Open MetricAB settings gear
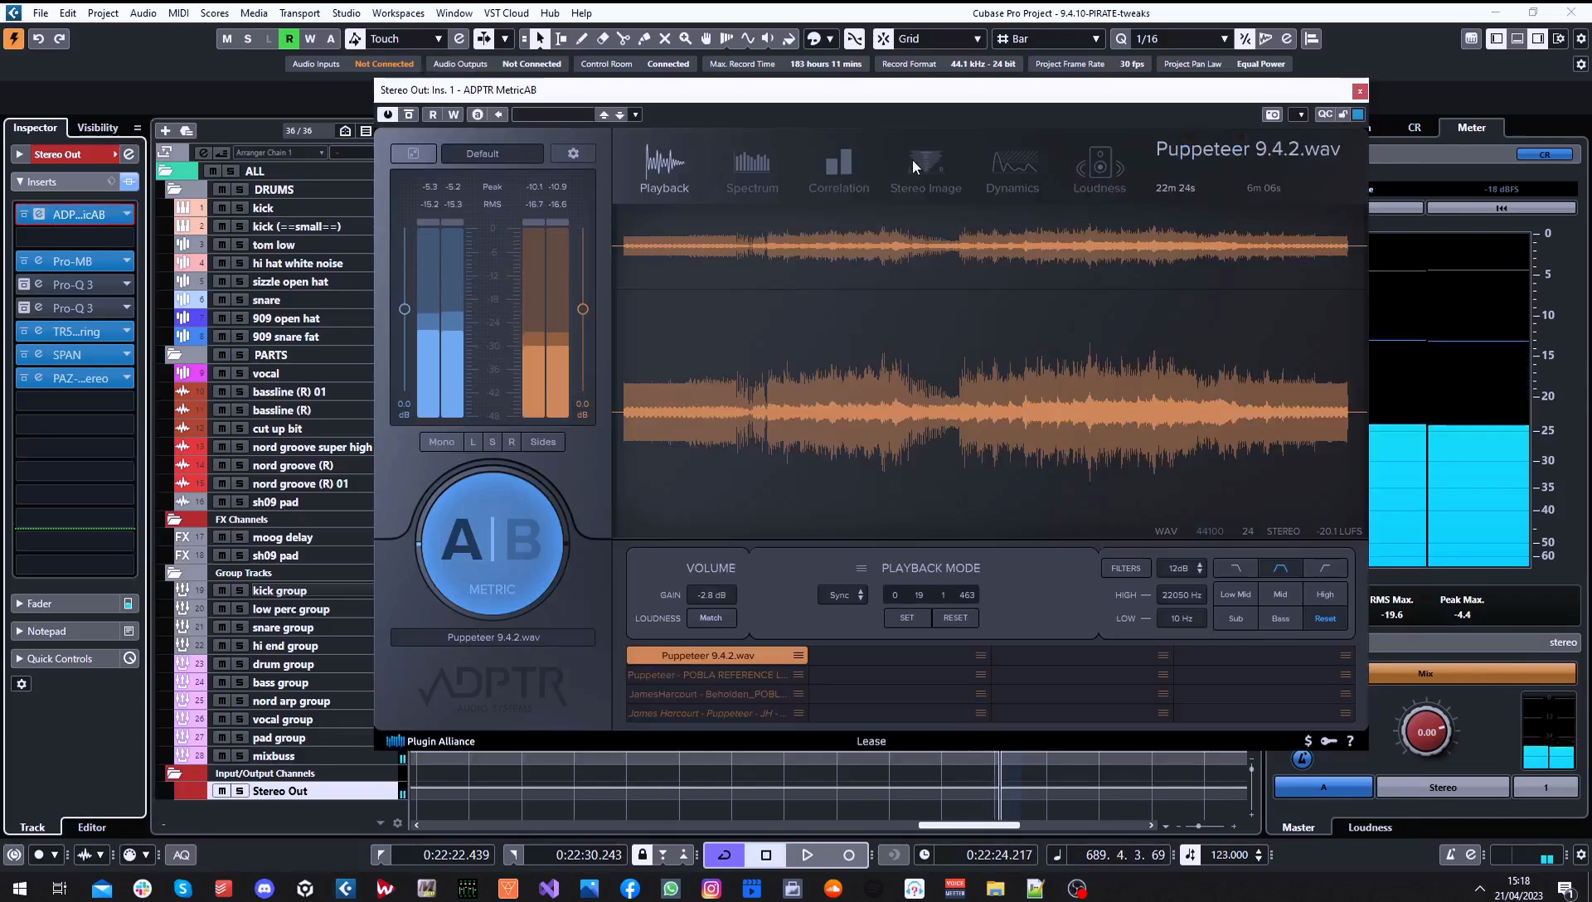Image resolution: width=1592 pixels, height=902 pixels. coord(573,153)
